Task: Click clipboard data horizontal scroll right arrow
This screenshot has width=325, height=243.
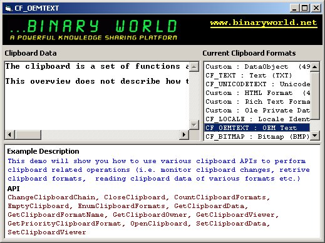Action: click(184, 134)
